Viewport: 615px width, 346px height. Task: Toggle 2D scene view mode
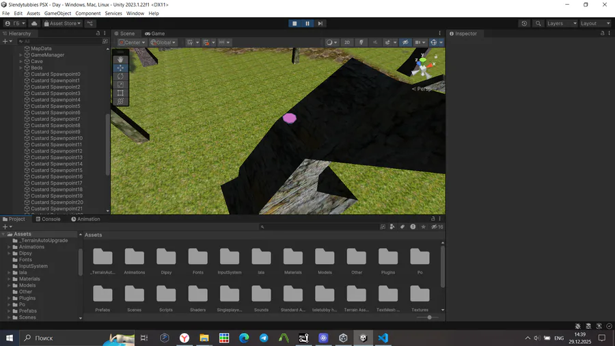347,42
